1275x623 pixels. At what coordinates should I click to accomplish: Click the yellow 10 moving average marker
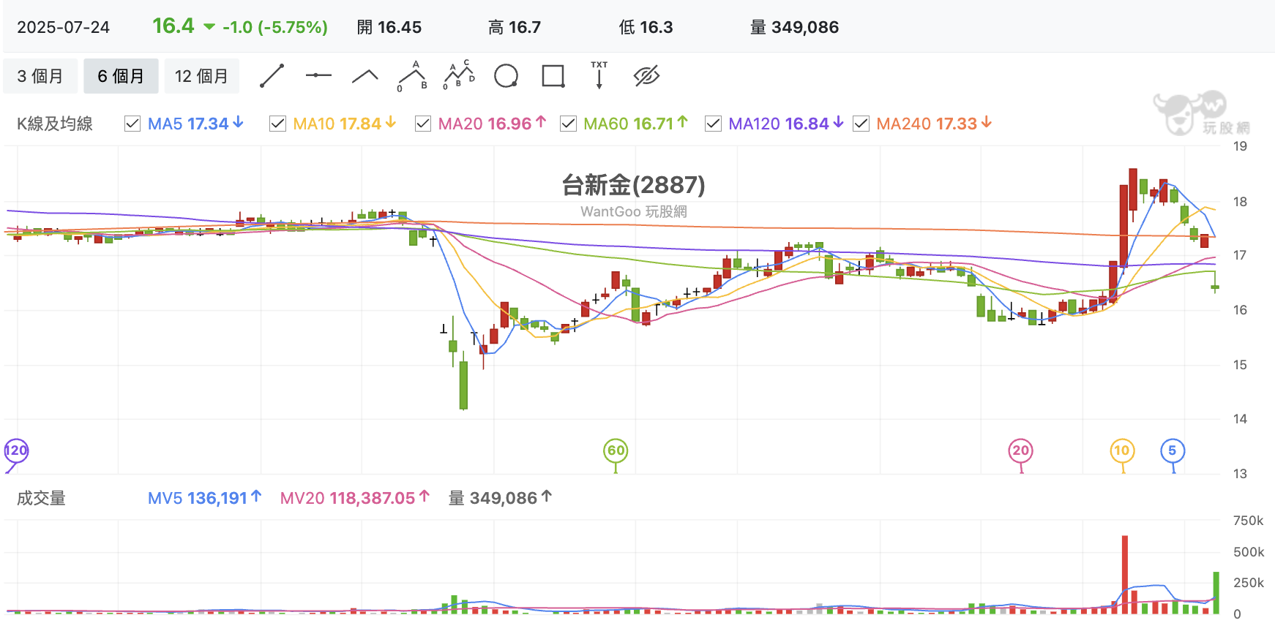(1122, 450)
